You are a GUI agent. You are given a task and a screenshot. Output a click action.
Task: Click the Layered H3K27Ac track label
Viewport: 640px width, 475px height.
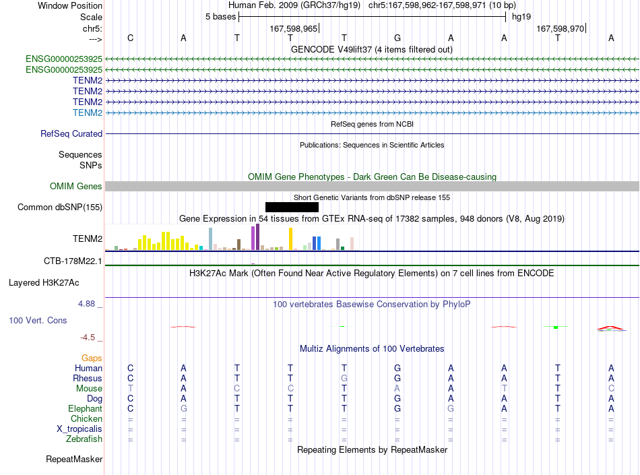point(44,283)
